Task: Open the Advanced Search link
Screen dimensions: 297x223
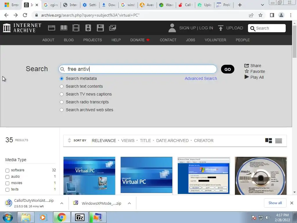Action: (x=201, y=78)
